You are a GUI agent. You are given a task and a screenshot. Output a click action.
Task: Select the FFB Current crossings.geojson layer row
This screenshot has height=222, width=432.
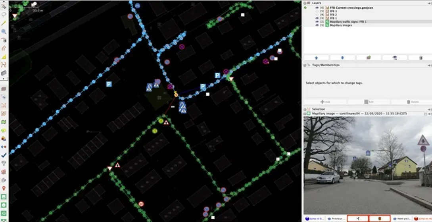pos(367,8)
